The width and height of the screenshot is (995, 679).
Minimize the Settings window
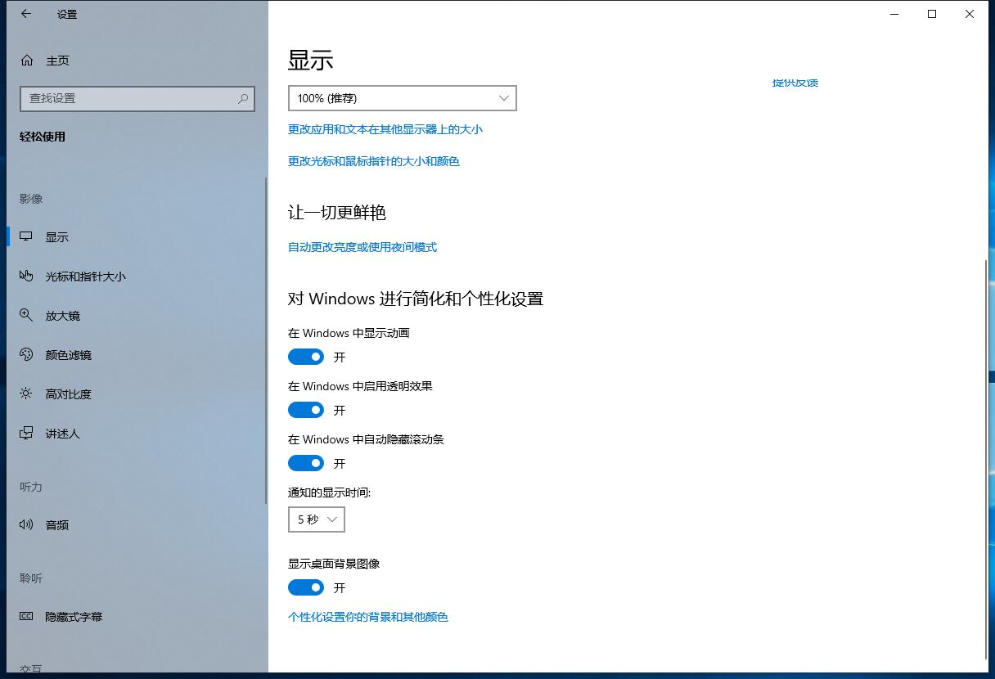click(894, 14)
